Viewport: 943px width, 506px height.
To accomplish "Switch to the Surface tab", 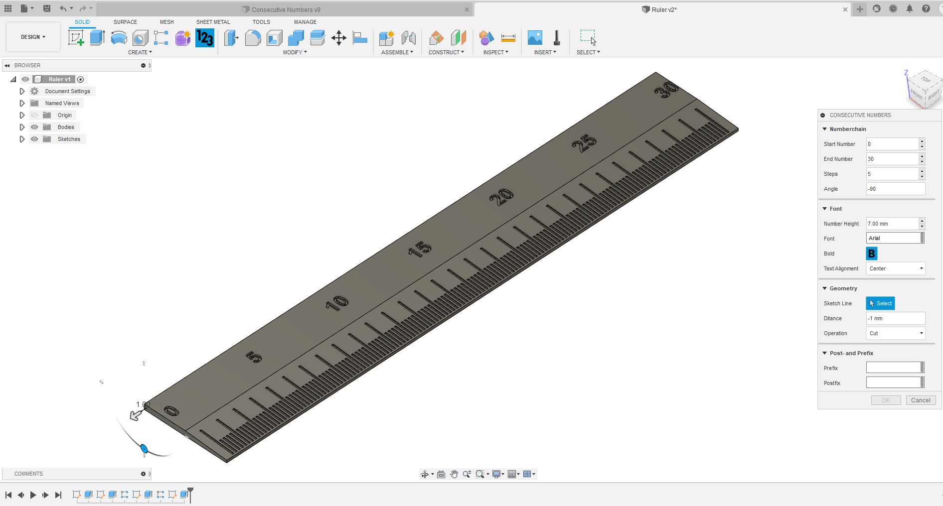I will [x=125, y=22].
